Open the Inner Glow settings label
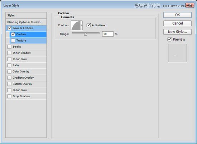The image size is (197, 144). (20, 59)
